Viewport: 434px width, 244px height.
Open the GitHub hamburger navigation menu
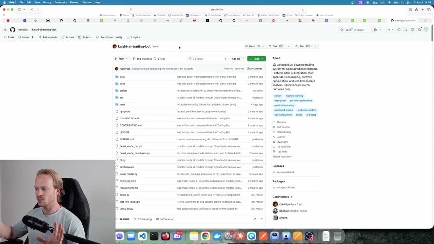(5, 30)
